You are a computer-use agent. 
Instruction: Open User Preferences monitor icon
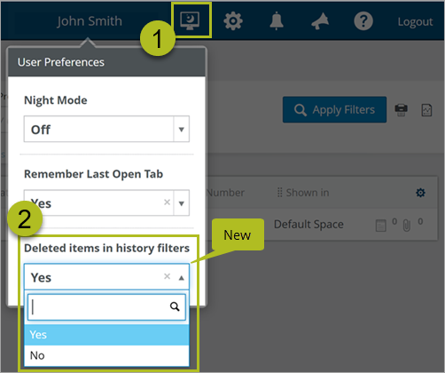[x=190, y=20]
